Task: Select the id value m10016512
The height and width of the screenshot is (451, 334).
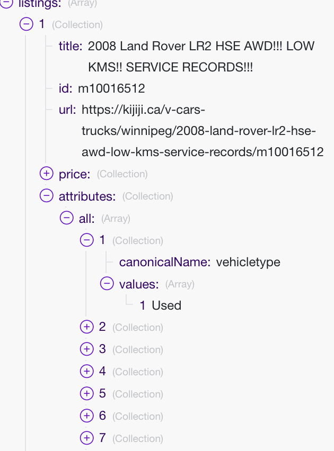Action: pyautogui.click(x=111, y=88)
